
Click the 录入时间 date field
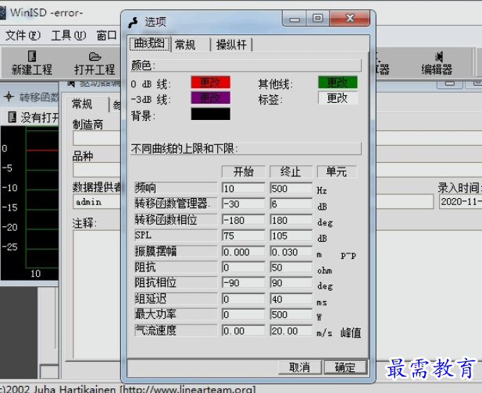pyautogui.click(x=460, y=202)
